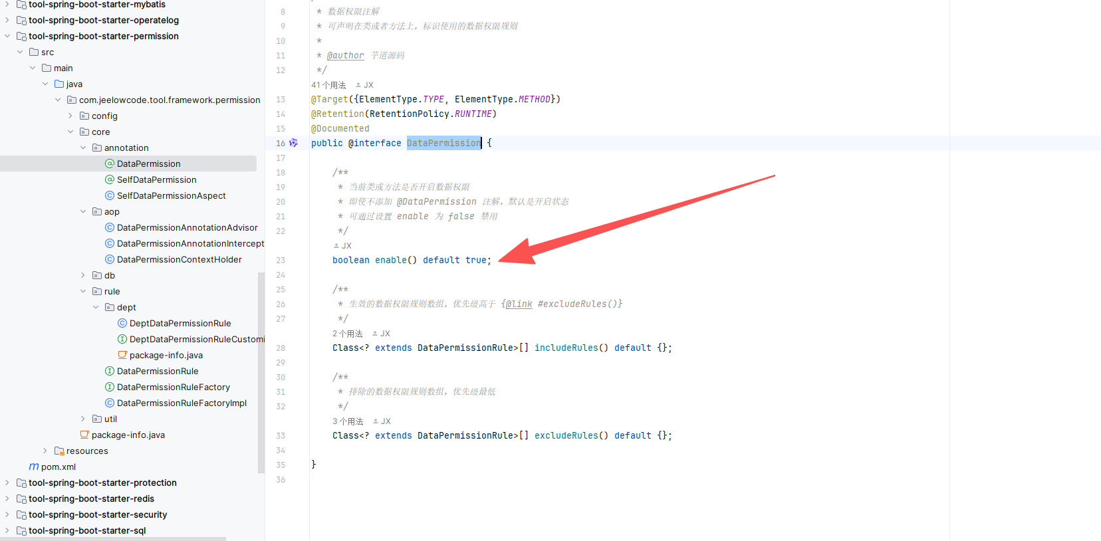Click the resources folder icon
Image resolution: width=1101 pixels, height=541 pixels.
coord(59,451)
